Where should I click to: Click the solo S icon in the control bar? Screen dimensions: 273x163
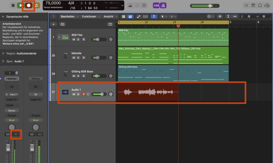(x=144, y=5)
